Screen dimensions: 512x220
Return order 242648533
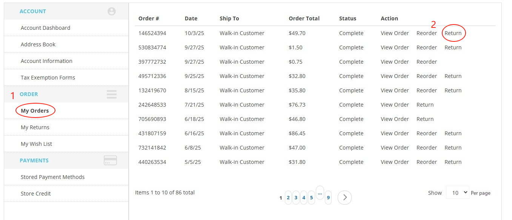(425, 105)
